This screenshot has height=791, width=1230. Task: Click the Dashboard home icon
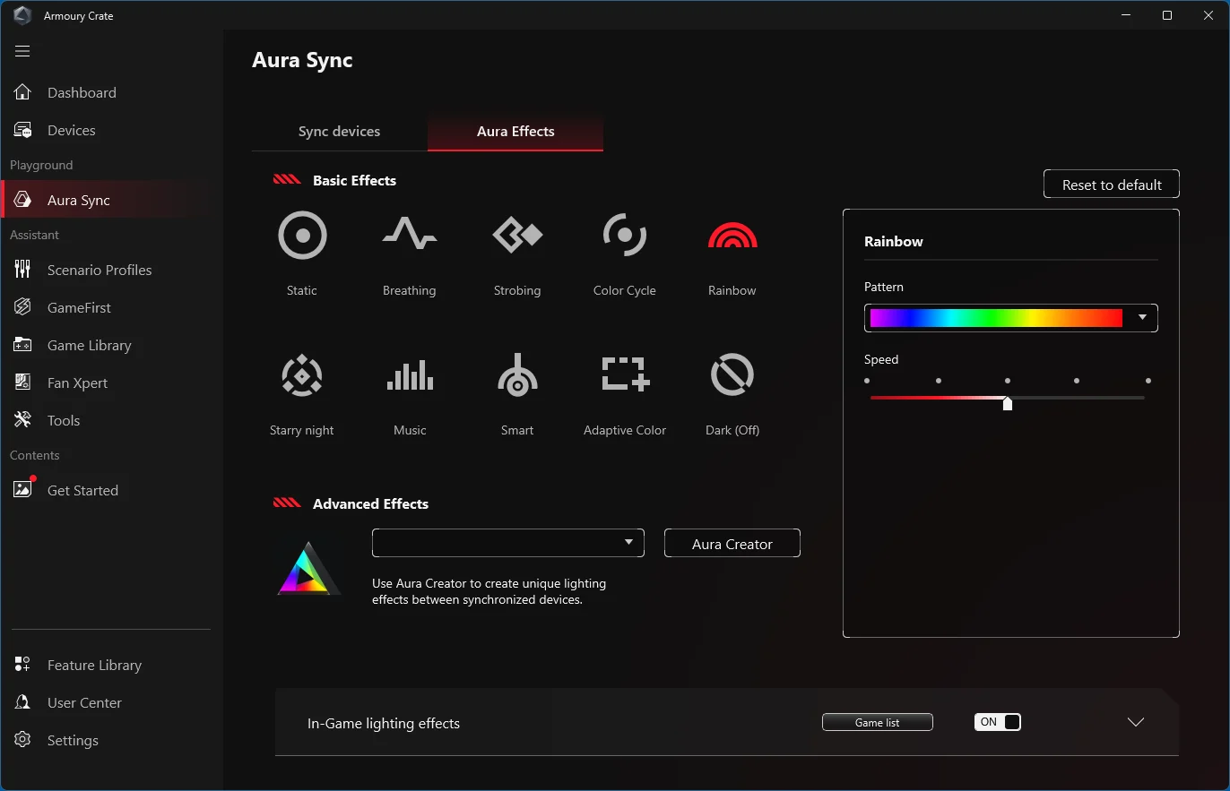[22, 92]
